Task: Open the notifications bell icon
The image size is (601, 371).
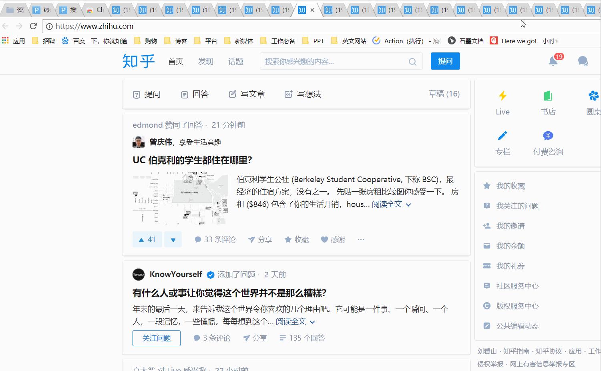Action: tap(553, 61)
